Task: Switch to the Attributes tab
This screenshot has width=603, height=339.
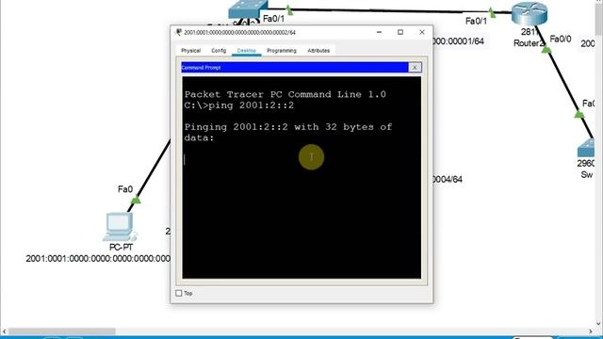Action: click(x=318, y=51)
